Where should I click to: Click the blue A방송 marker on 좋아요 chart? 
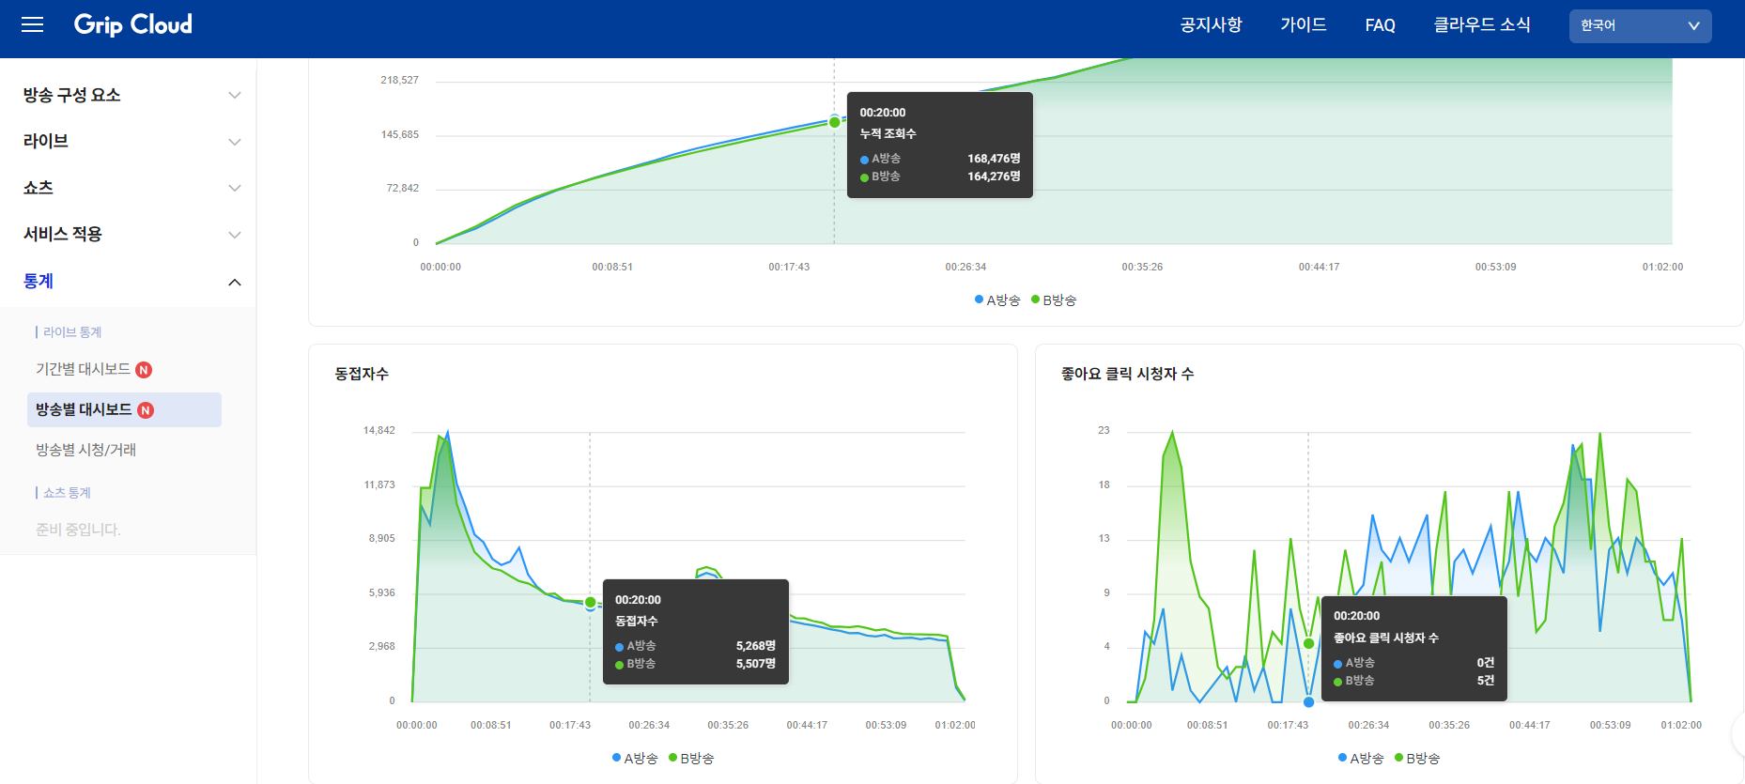[x=1308, y=701]
